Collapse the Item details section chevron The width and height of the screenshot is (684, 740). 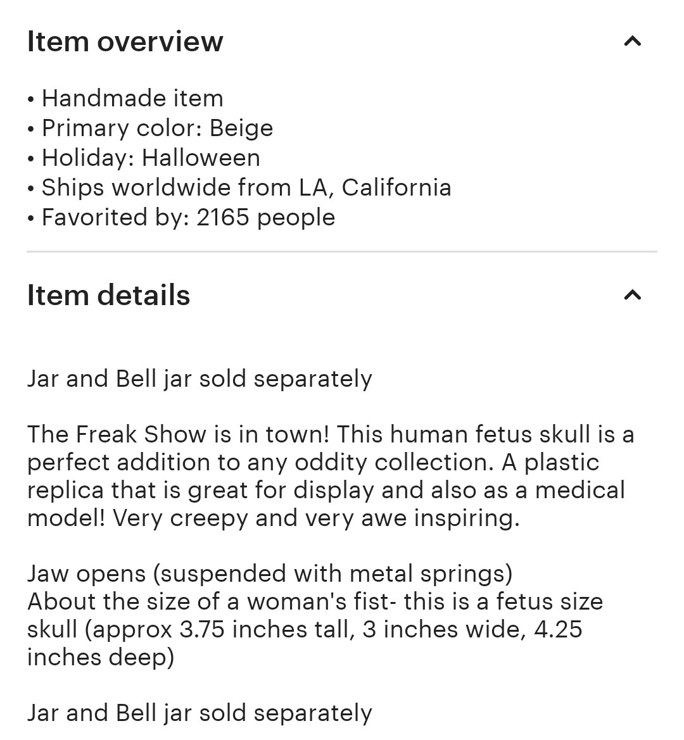click(632, 295)
